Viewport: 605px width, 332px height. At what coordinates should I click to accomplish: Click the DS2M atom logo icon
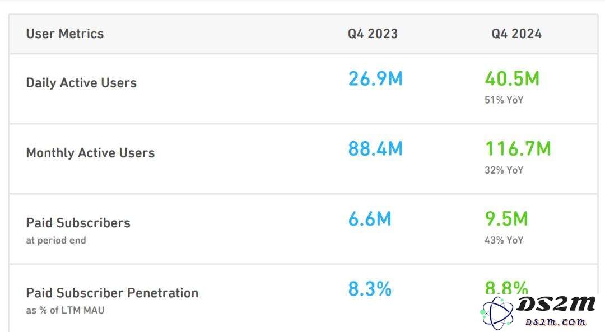(x=496, y=313)
